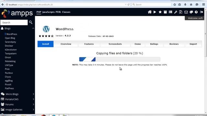Click the browser home icon

191,5
